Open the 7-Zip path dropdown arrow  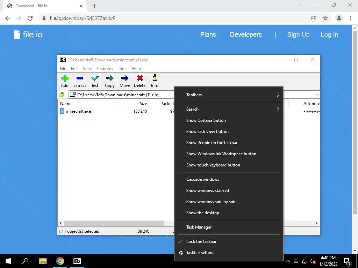317,95
